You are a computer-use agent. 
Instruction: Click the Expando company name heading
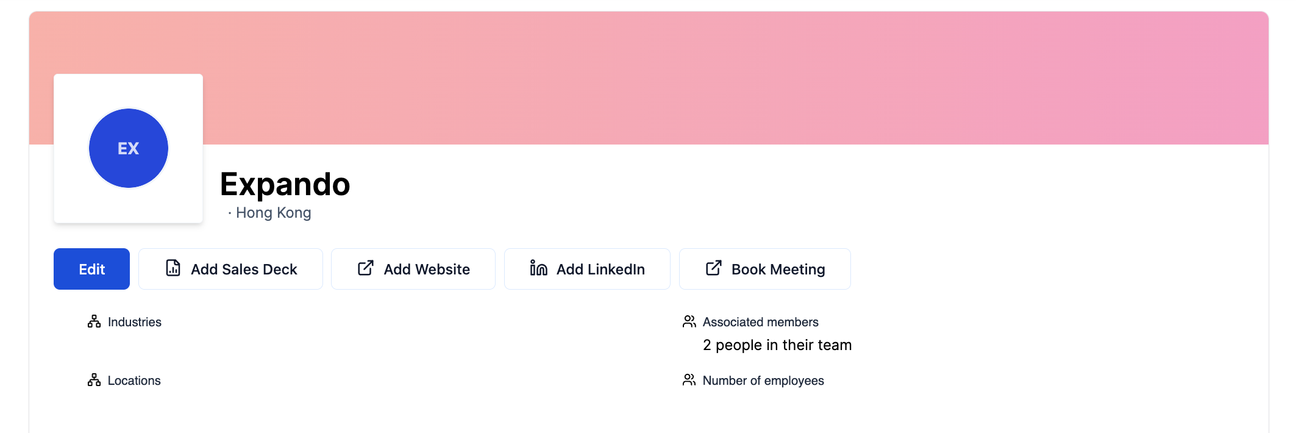click(285, 184)
